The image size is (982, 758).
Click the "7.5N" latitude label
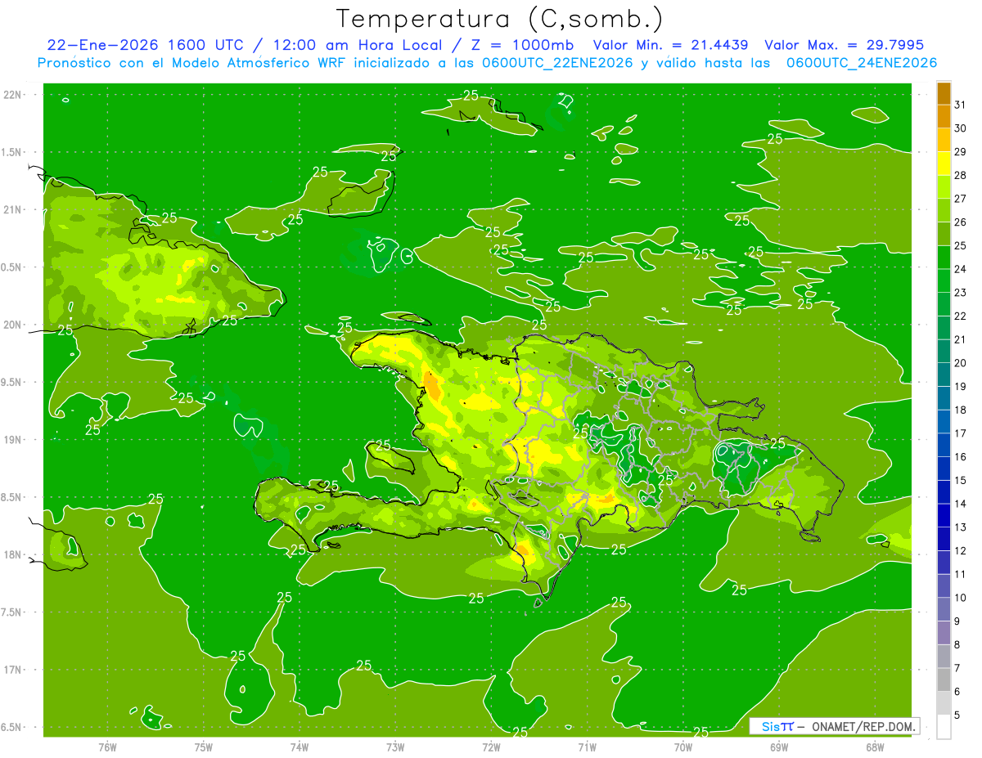[x=11, y=612]
